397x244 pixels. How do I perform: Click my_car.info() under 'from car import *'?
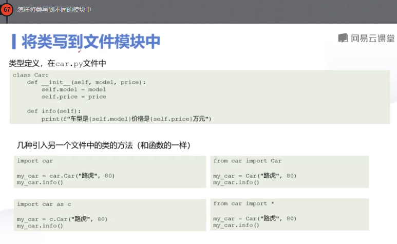pos(236,226)
